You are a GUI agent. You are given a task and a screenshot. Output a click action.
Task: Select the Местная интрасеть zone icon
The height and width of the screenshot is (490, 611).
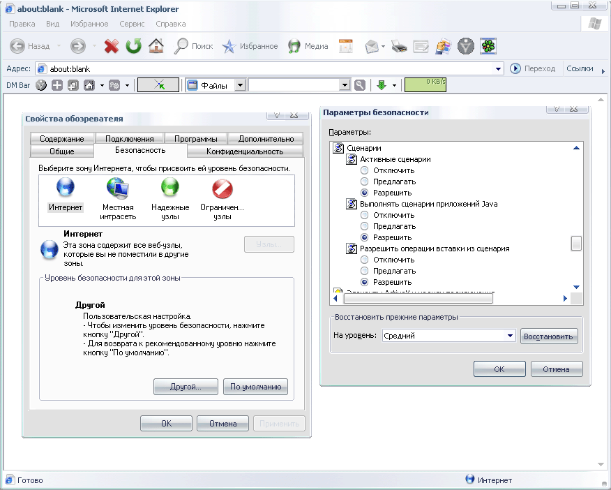click(x=119, y=188)
